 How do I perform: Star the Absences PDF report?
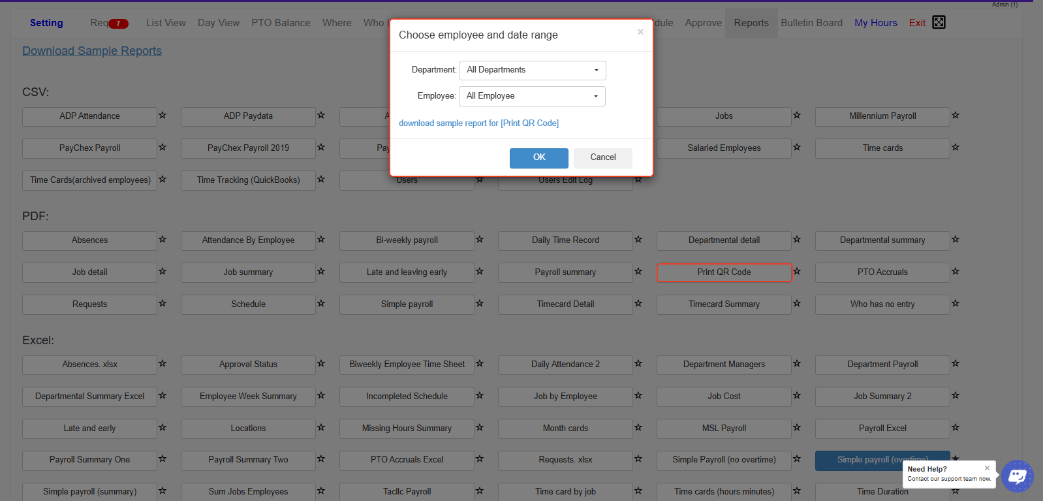(163, 240)
